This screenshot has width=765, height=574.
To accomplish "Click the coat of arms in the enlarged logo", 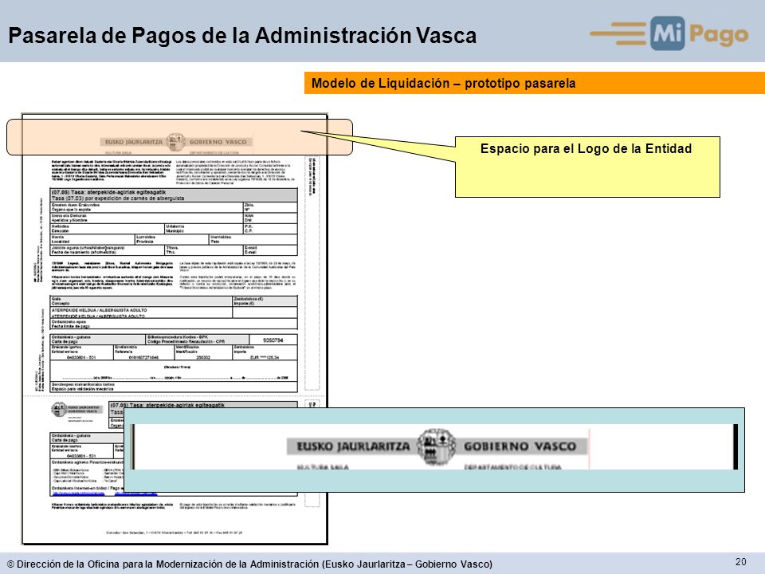I will coord(437,446).
